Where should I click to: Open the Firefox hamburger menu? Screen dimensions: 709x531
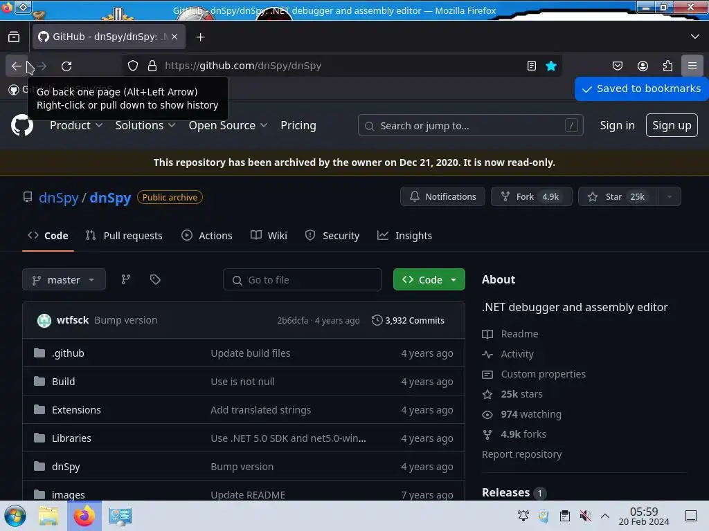click(692, 66)
